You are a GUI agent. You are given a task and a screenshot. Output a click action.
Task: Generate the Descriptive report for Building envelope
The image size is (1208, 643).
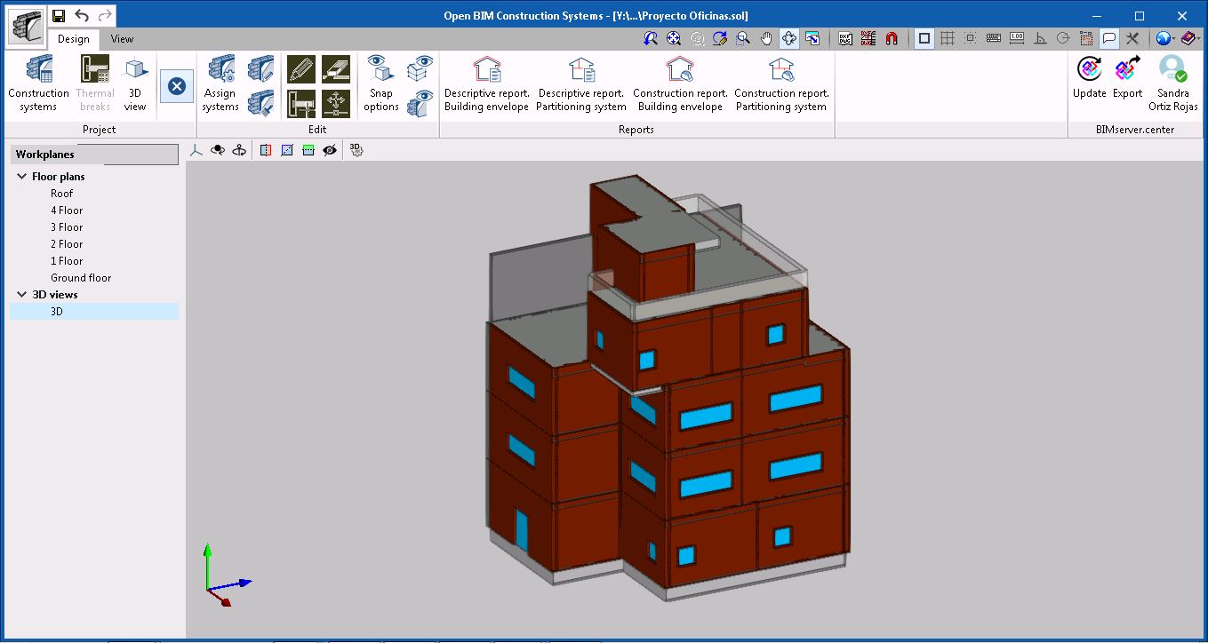click(x=486, y=82)
